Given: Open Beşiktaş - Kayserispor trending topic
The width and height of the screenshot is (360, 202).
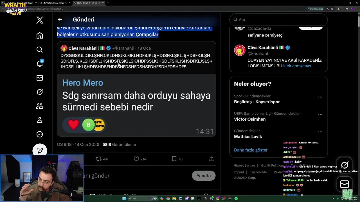Looking at the screenshot, I should [257, 102].
